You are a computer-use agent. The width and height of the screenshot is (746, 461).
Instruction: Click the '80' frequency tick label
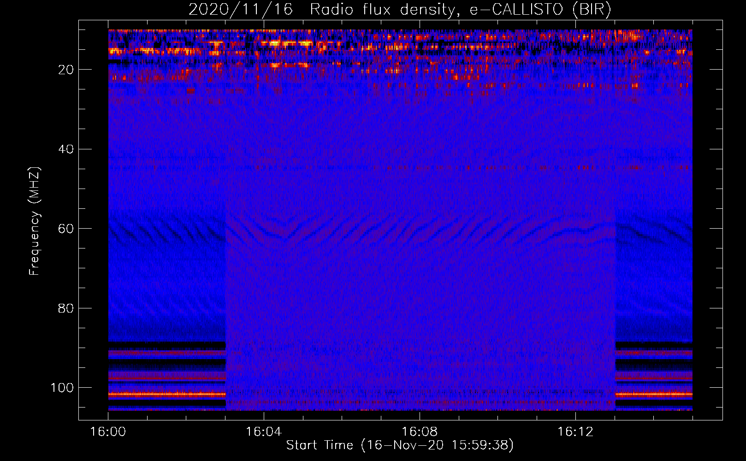pyautogui.click(x=66, y=308)
